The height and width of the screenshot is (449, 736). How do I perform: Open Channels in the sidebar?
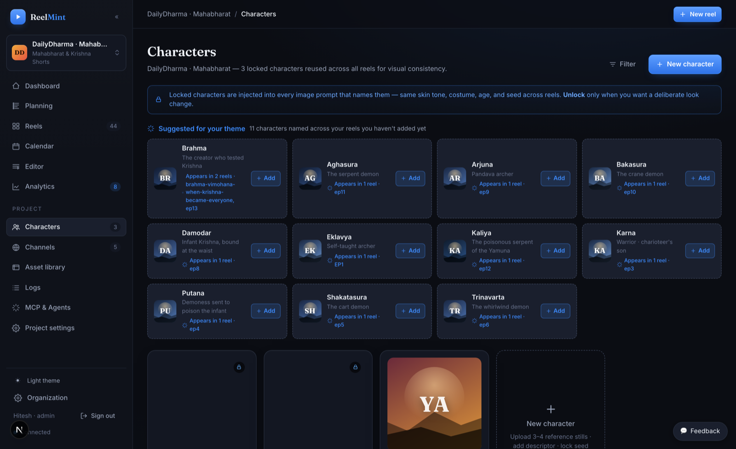pyautogui.click(x=66, y=247)
